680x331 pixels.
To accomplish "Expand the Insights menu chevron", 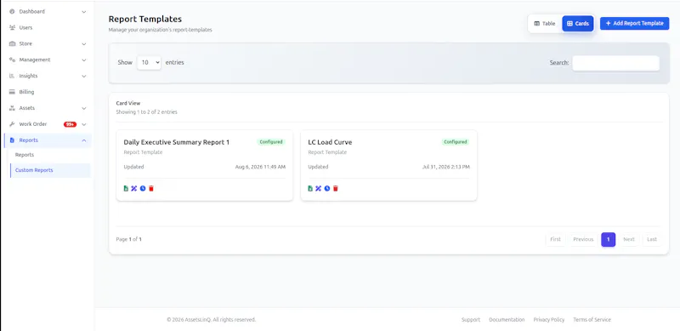I will pyautogui.click(x=83, y=76).
